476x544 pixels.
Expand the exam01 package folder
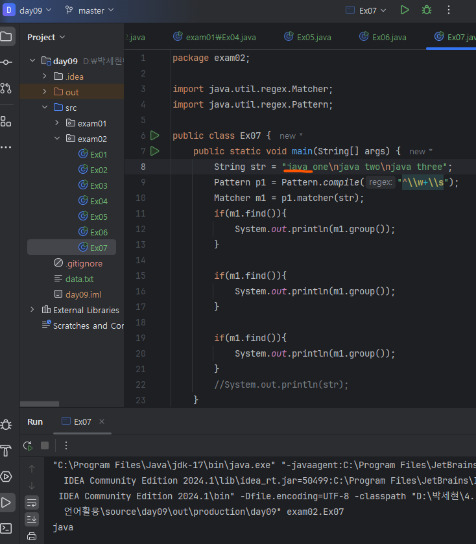coord(56,123)
